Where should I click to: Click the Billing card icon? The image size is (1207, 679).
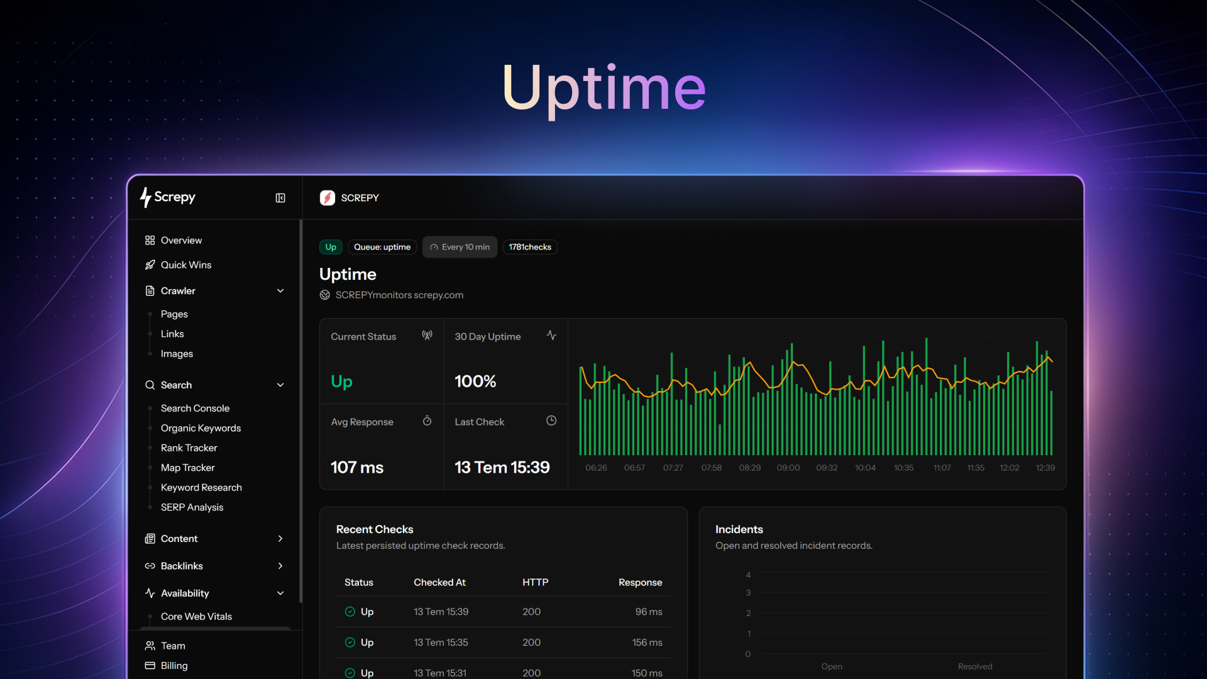point(150,666)
